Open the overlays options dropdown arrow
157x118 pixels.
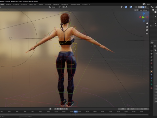133,7
